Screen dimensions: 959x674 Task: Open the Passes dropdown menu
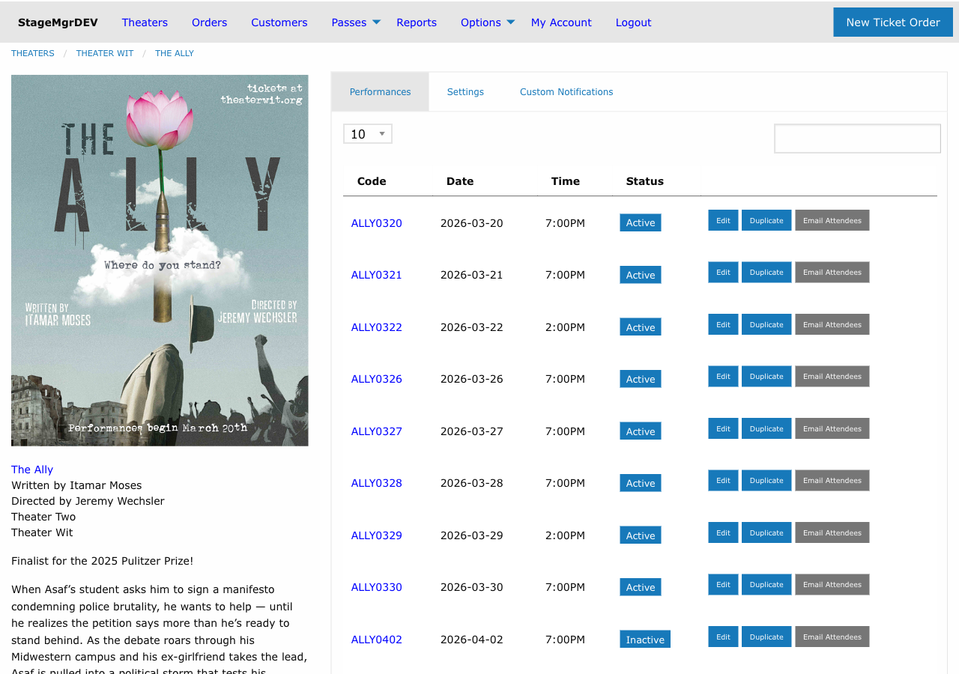point(356,22)
